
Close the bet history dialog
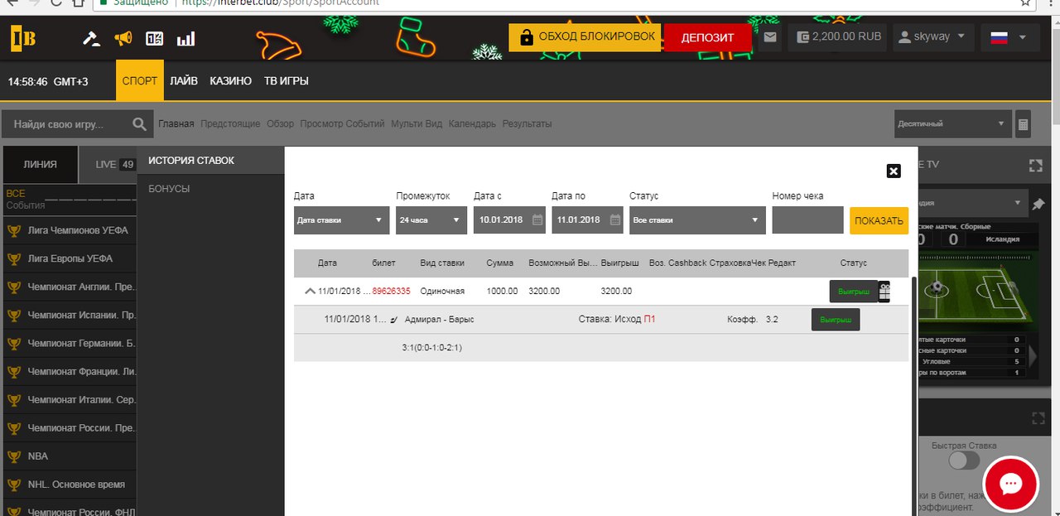[x=894, y=171]
